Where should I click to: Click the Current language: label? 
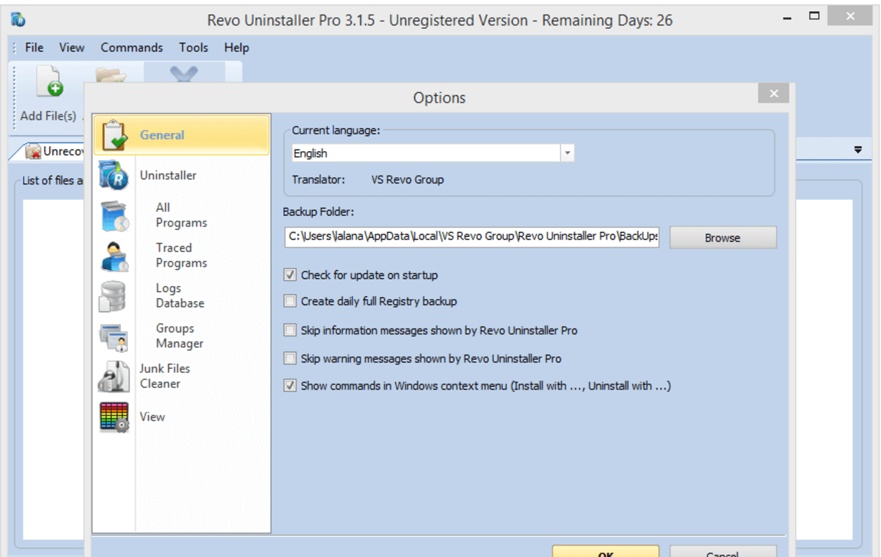tap(336, 131)
